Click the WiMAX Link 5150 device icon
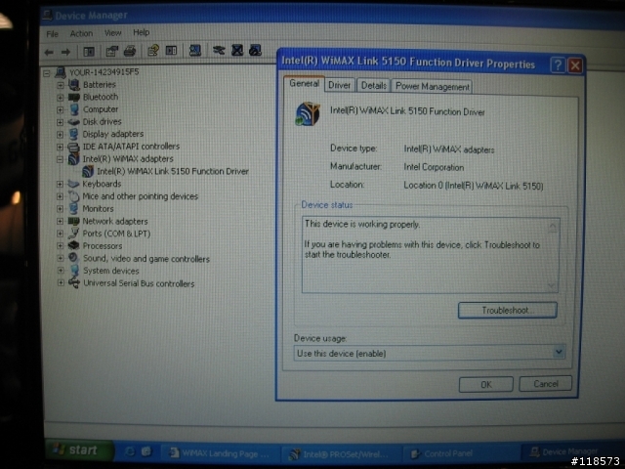Screen dimensions: 625x469 tap(88, 172)
